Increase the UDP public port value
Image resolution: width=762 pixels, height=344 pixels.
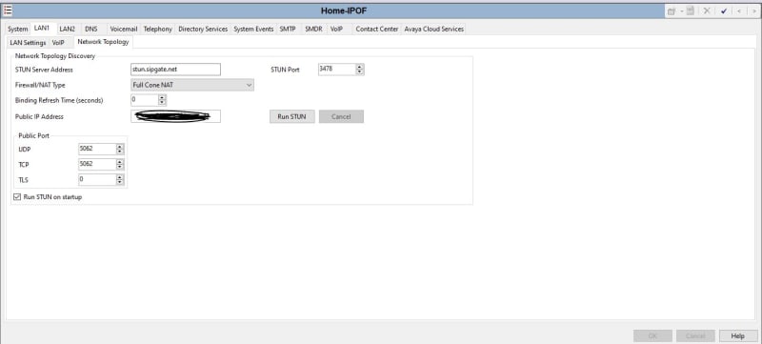tap(120, 146)
